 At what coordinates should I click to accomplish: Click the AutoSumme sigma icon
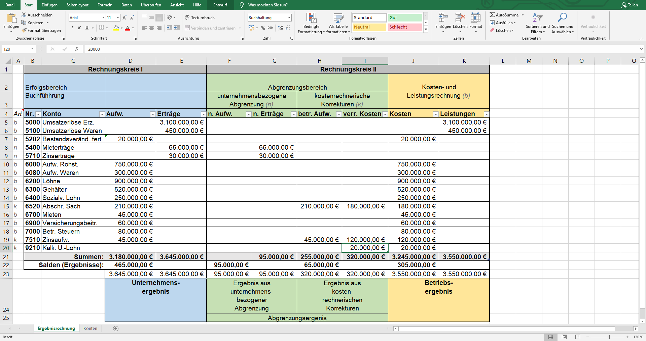click(x=492, y=15)
